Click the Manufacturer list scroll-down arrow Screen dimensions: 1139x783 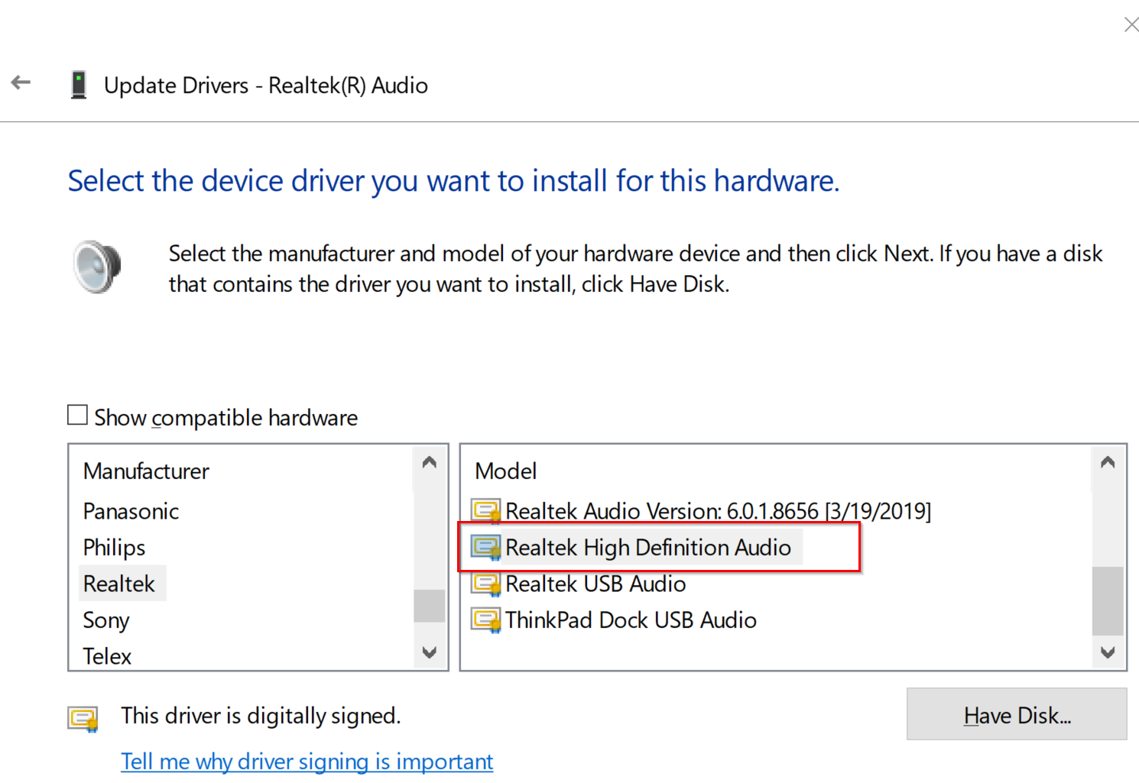click(x=429, y=652)
